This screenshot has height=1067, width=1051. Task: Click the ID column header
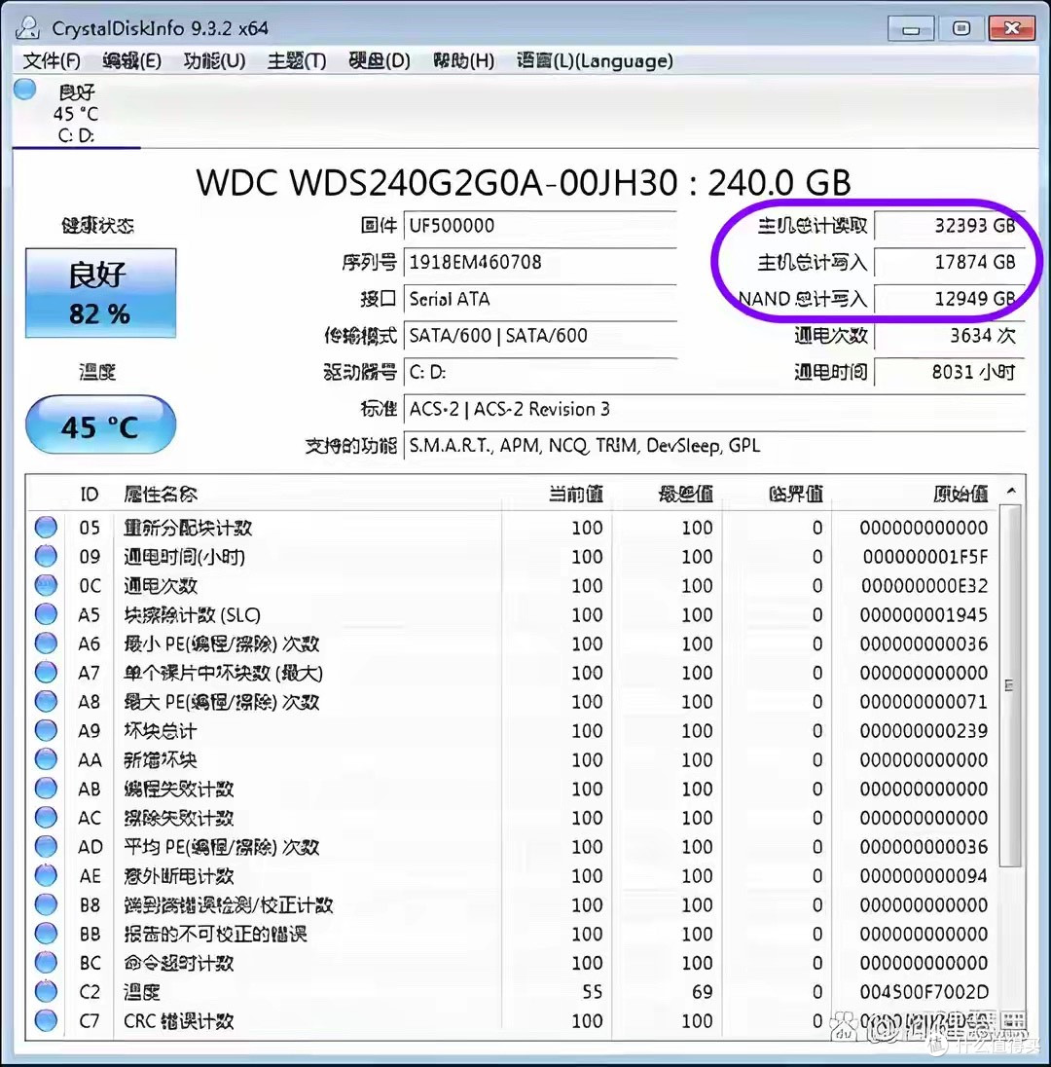point(90,494)
